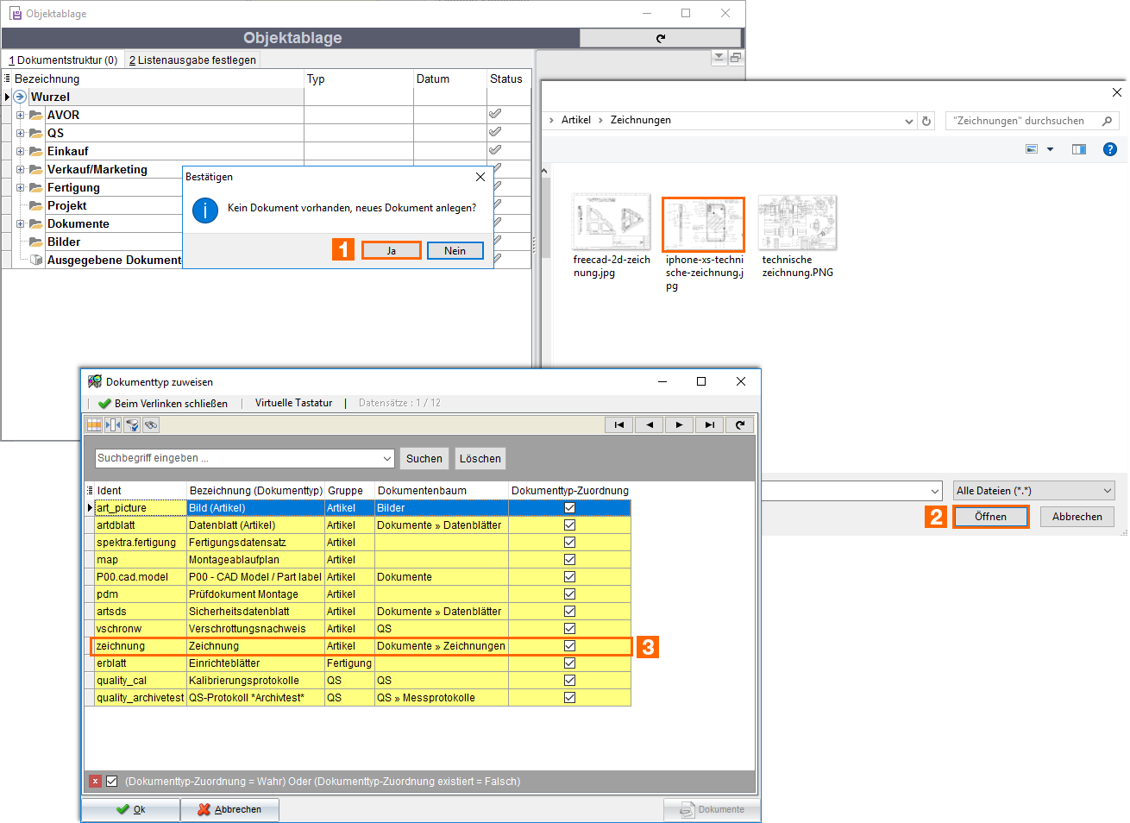
Task: Open the Suchbegriff dropdown arrow
Action: (386, 458)
